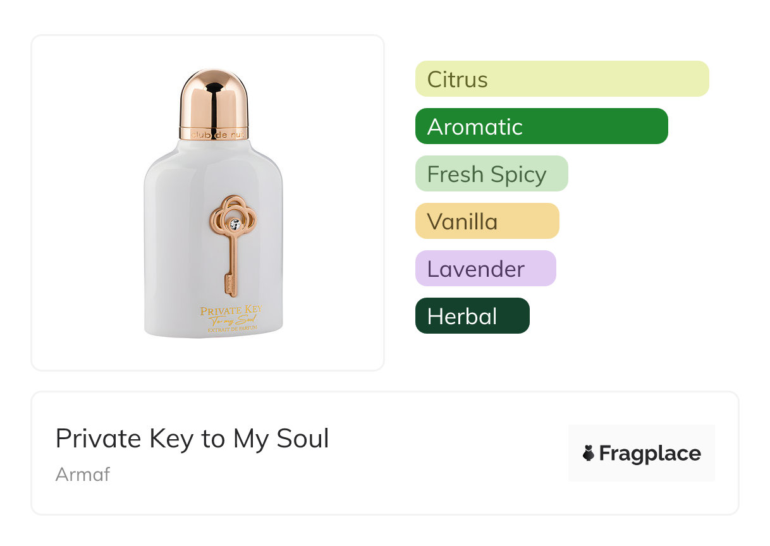The image size is (770, 546).
Task: Select the Herbal accord bar
Action: coord(472,316)
